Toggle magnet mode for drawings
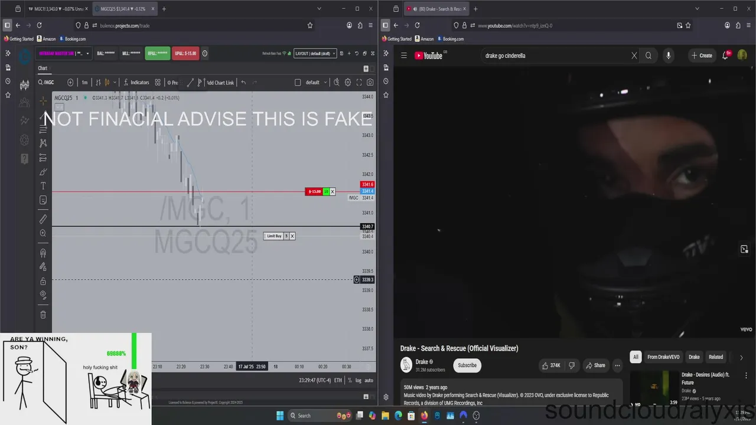 pos(43,253)
